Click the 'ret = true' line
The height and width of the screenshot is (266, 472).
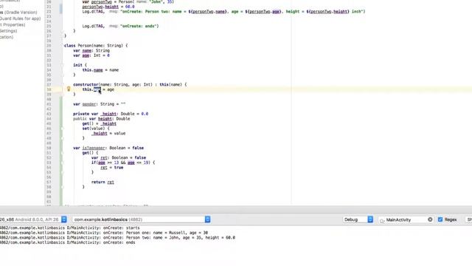coord(111,168)
